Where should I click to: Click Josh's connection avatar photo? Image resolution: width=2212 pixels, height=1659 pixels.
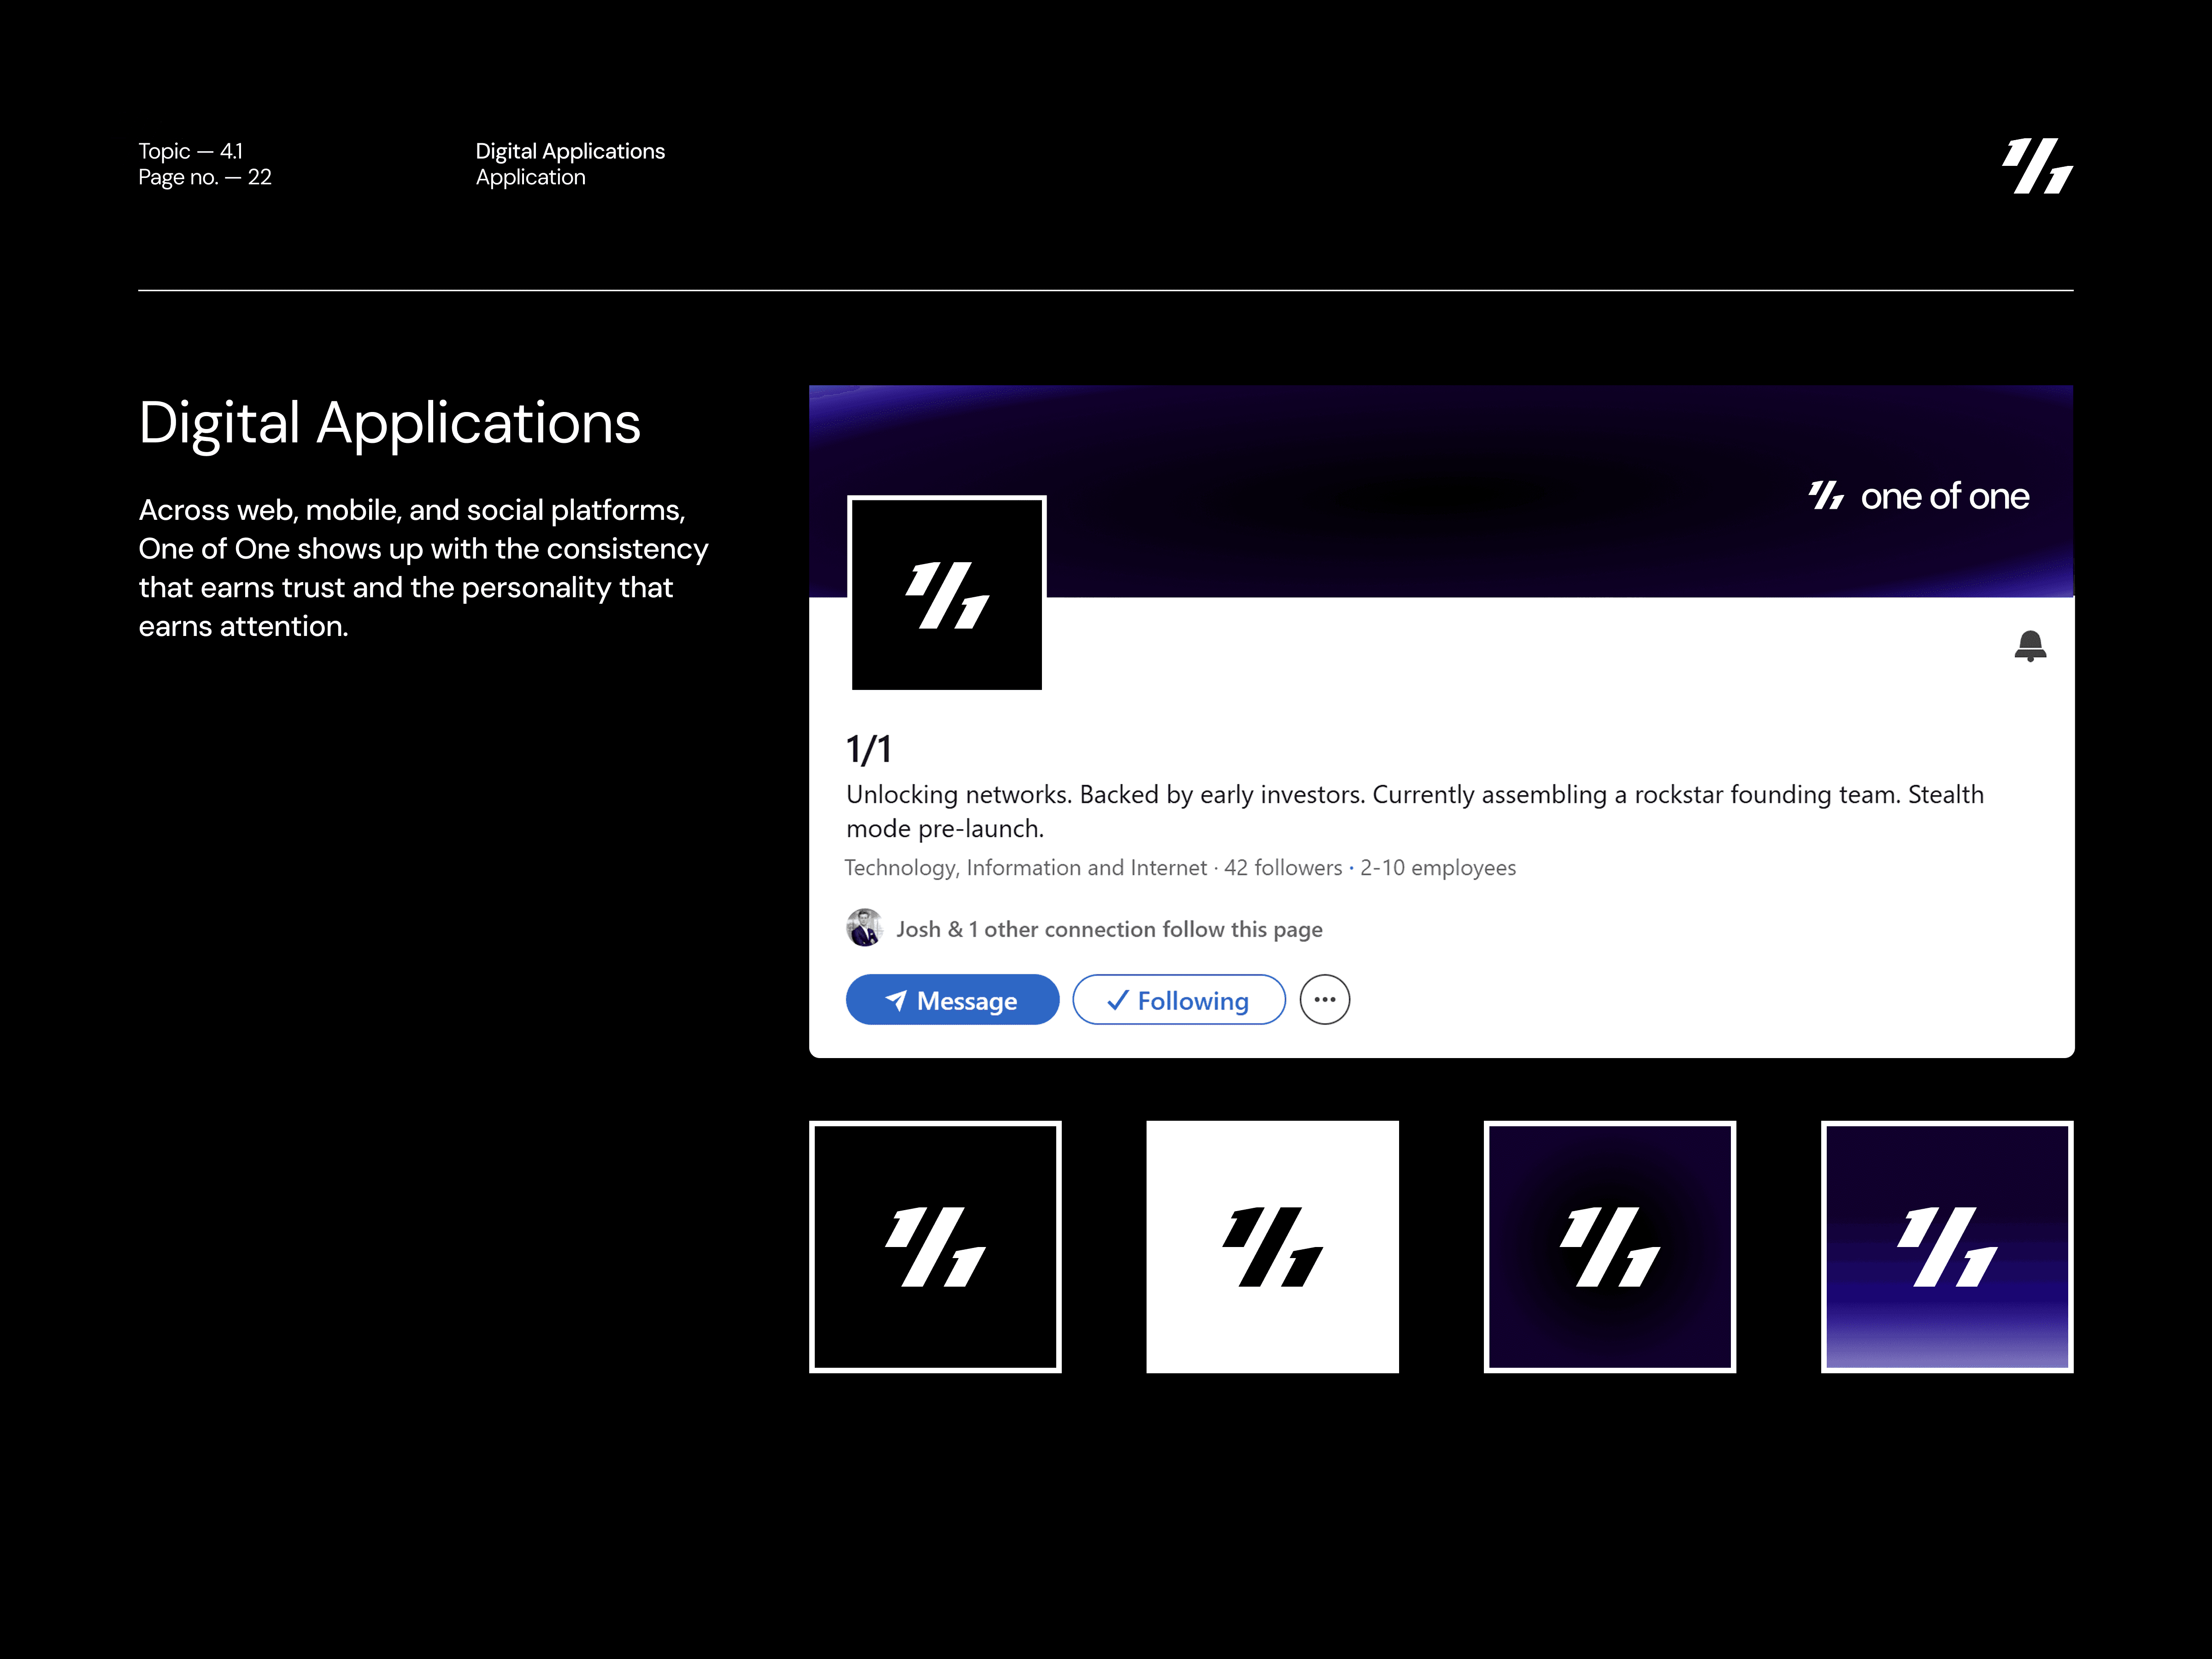coord(864,928)
